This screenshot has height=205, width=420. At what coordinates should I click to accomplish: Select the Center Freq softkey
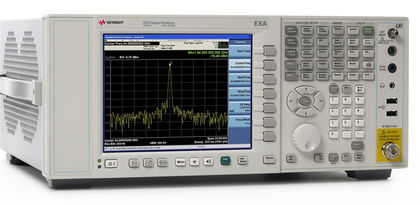click(x=240, y=66)
